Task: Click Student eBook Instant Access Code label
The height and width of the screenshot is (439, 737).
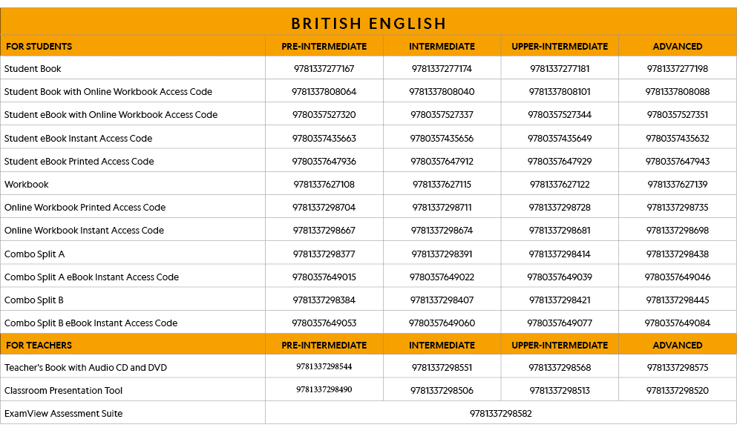Action: (x=78, y=139)
